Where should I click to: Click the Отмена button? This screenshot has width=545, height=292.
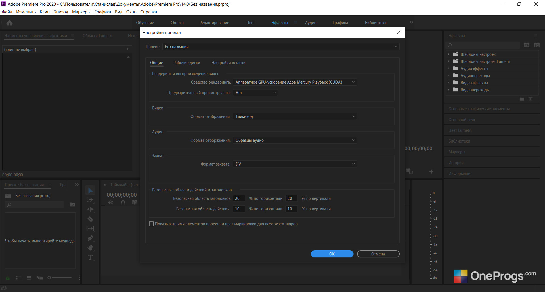coord(378,254)
